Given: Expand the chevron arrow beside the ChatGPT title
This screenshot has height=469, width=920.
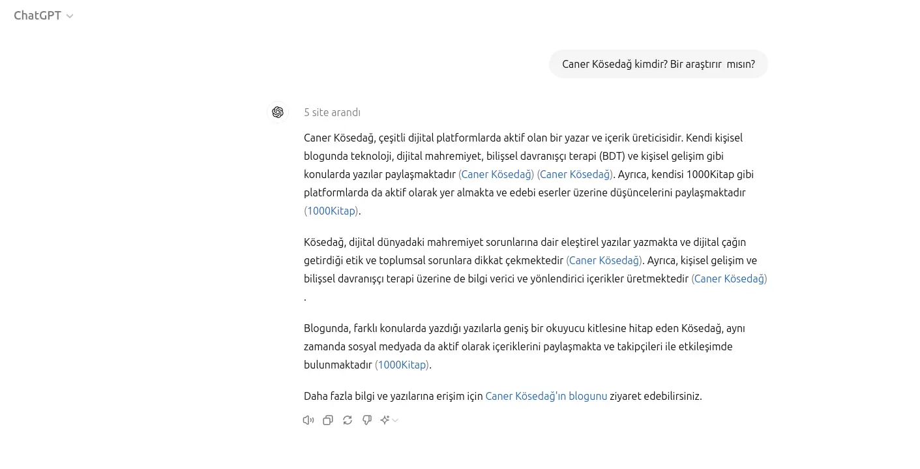Looking at the screenshot, I should [70, 16].
